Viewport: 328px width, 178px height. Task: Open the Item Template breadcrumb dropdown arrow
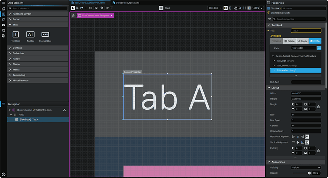pos(112,16)
